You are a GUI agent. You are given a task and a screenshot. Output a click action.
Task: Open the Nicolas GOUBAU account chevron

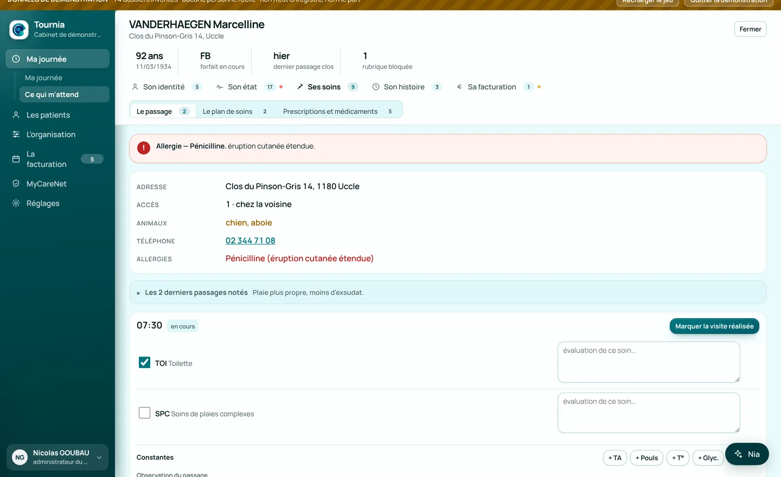[99, 457]
